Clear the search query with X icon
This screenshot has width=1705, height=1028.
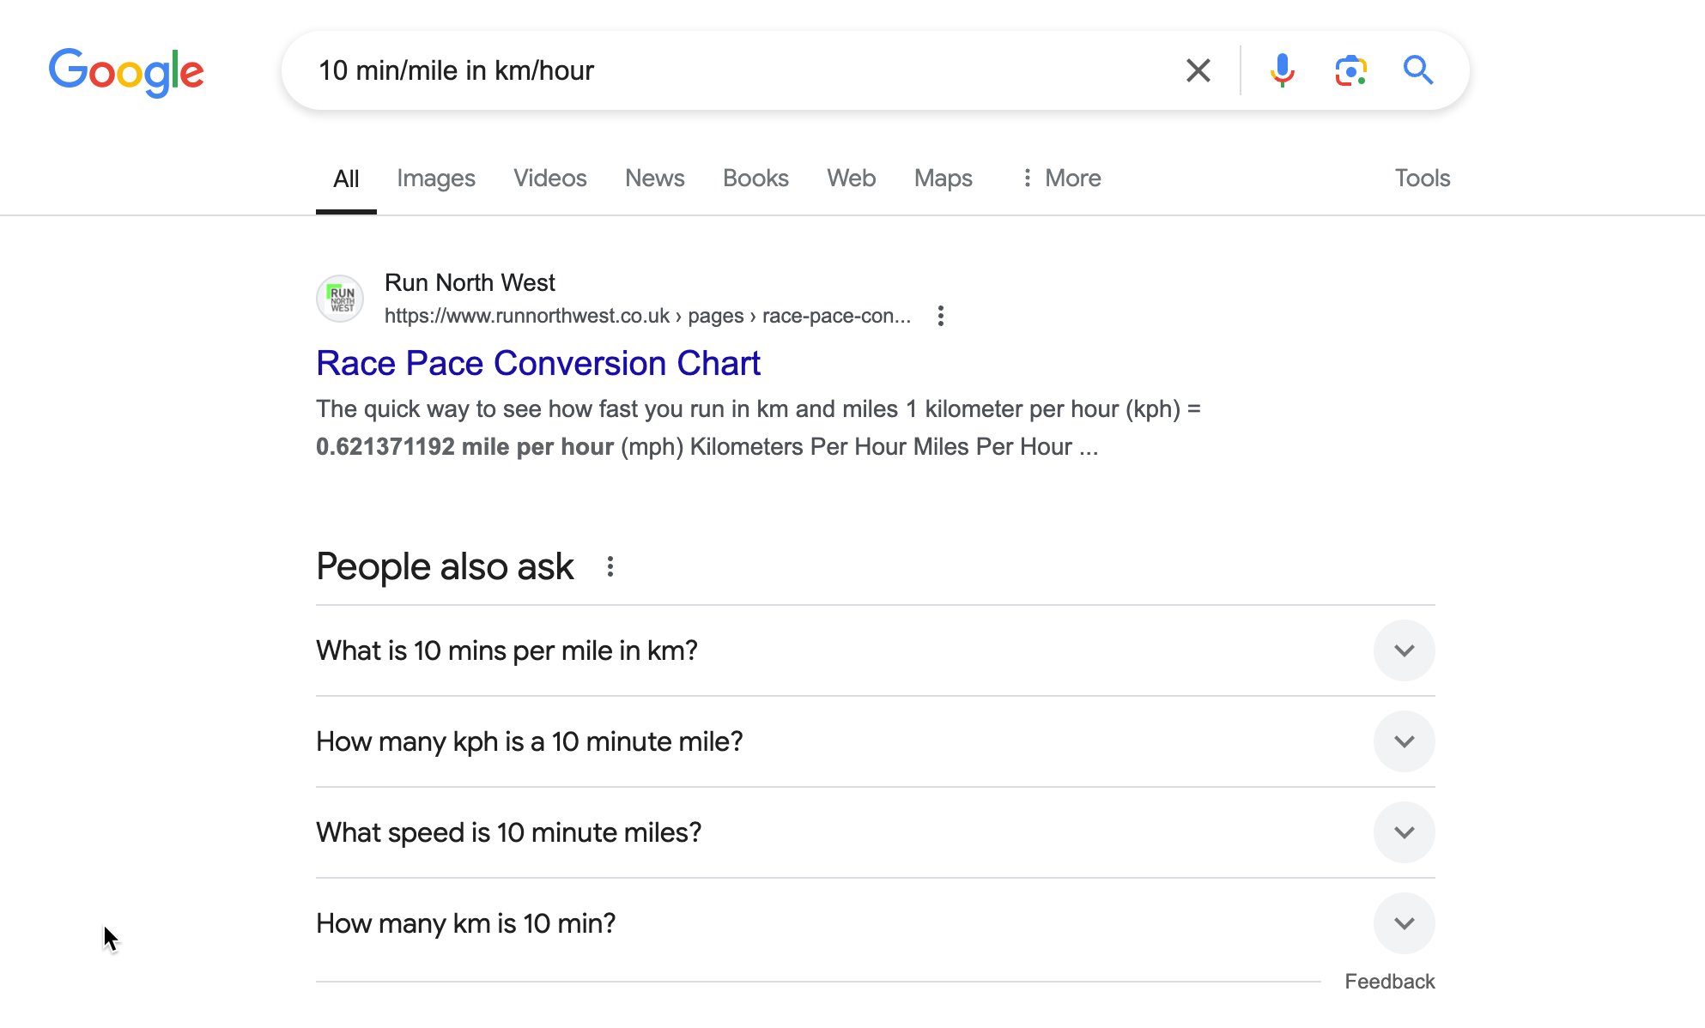point(1198,70)
